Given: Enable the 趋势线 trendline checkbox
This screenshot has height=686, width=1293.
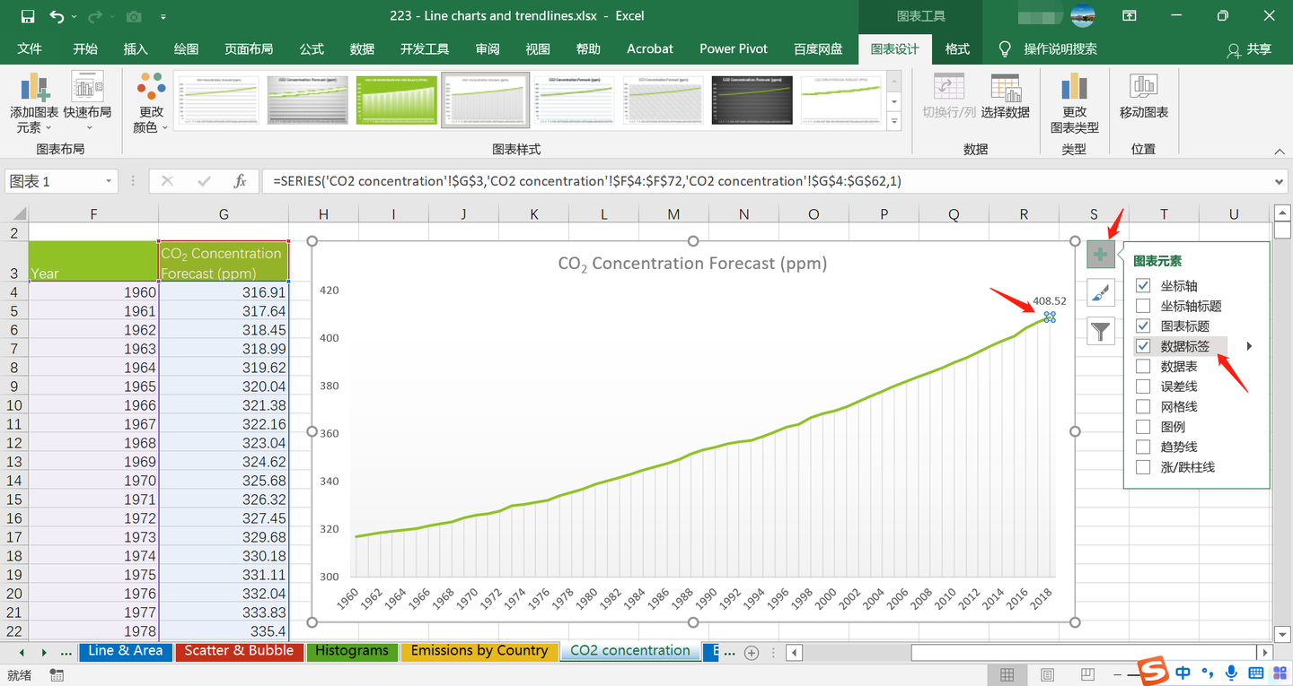Looking at the screenshot, I should 1143,447.
